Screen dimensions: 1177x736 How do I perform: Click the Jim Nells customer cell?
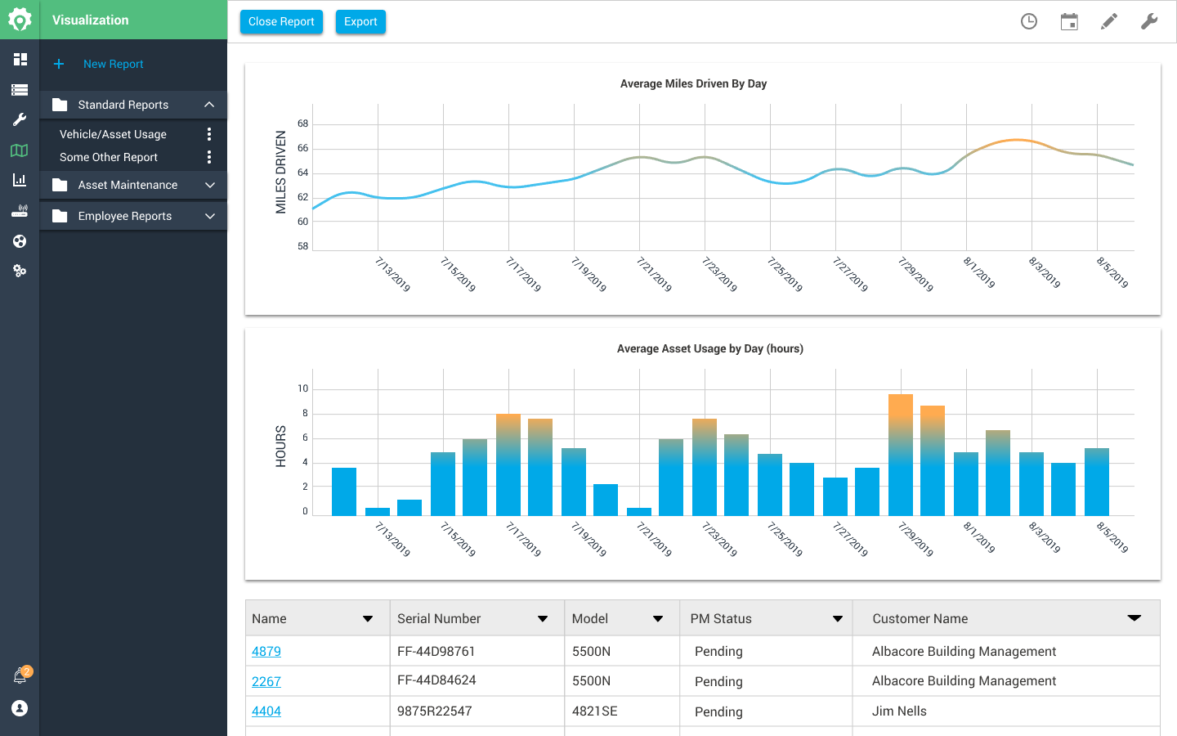[x=1006, y=711]
